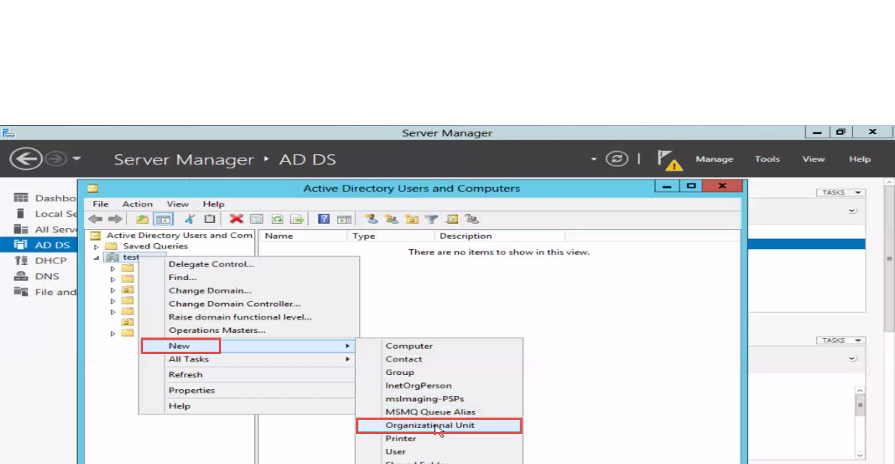Image resolution: width=895 pixels, height=464 pixels.
Task: Expand the Saved Queries tree node
Action: click(97, 247)
